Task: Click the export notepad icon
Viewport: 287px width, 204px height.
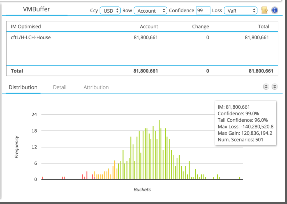Action: click(264, 10)
